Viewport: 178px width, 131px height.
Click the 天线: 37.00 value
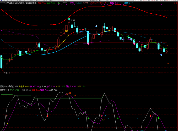pyautogui.click(x=14, y=90)
